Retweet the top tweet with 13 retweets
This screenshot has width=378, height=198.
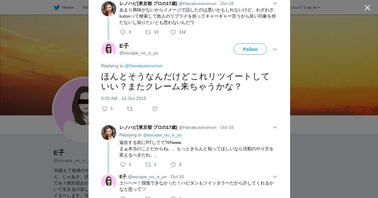click(x=148, y=32)
